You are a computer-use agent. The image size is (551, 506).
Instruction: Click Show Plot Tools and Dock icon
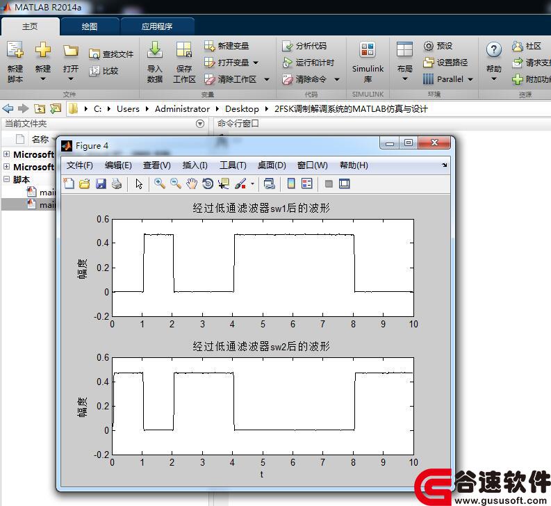click(345, 183)
